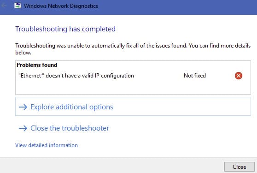The height and width of the screenshot is (173, 257).
Task: Go back using the title bar arrow
Action: coord(4,6)
